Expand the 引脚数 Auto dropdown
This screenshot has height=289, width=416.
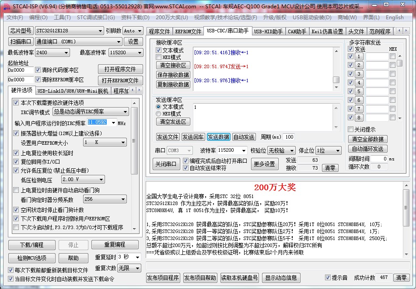coord(140,31)
